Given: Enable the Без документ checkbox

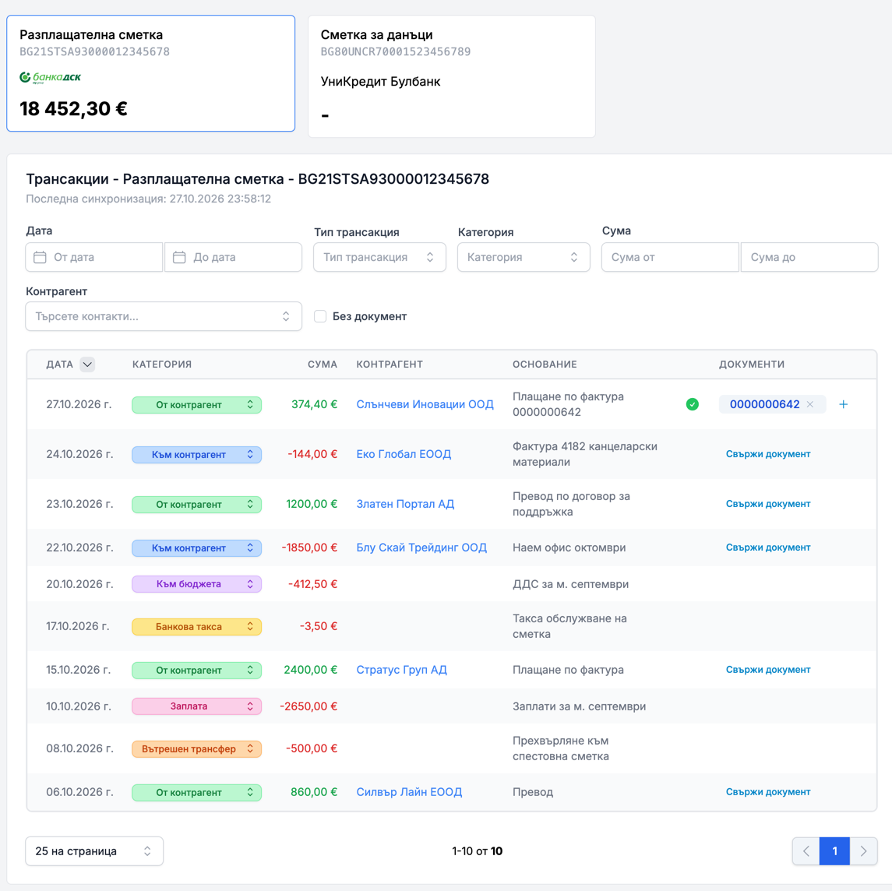Looking at the screenshot, I should tap(320, 316).
